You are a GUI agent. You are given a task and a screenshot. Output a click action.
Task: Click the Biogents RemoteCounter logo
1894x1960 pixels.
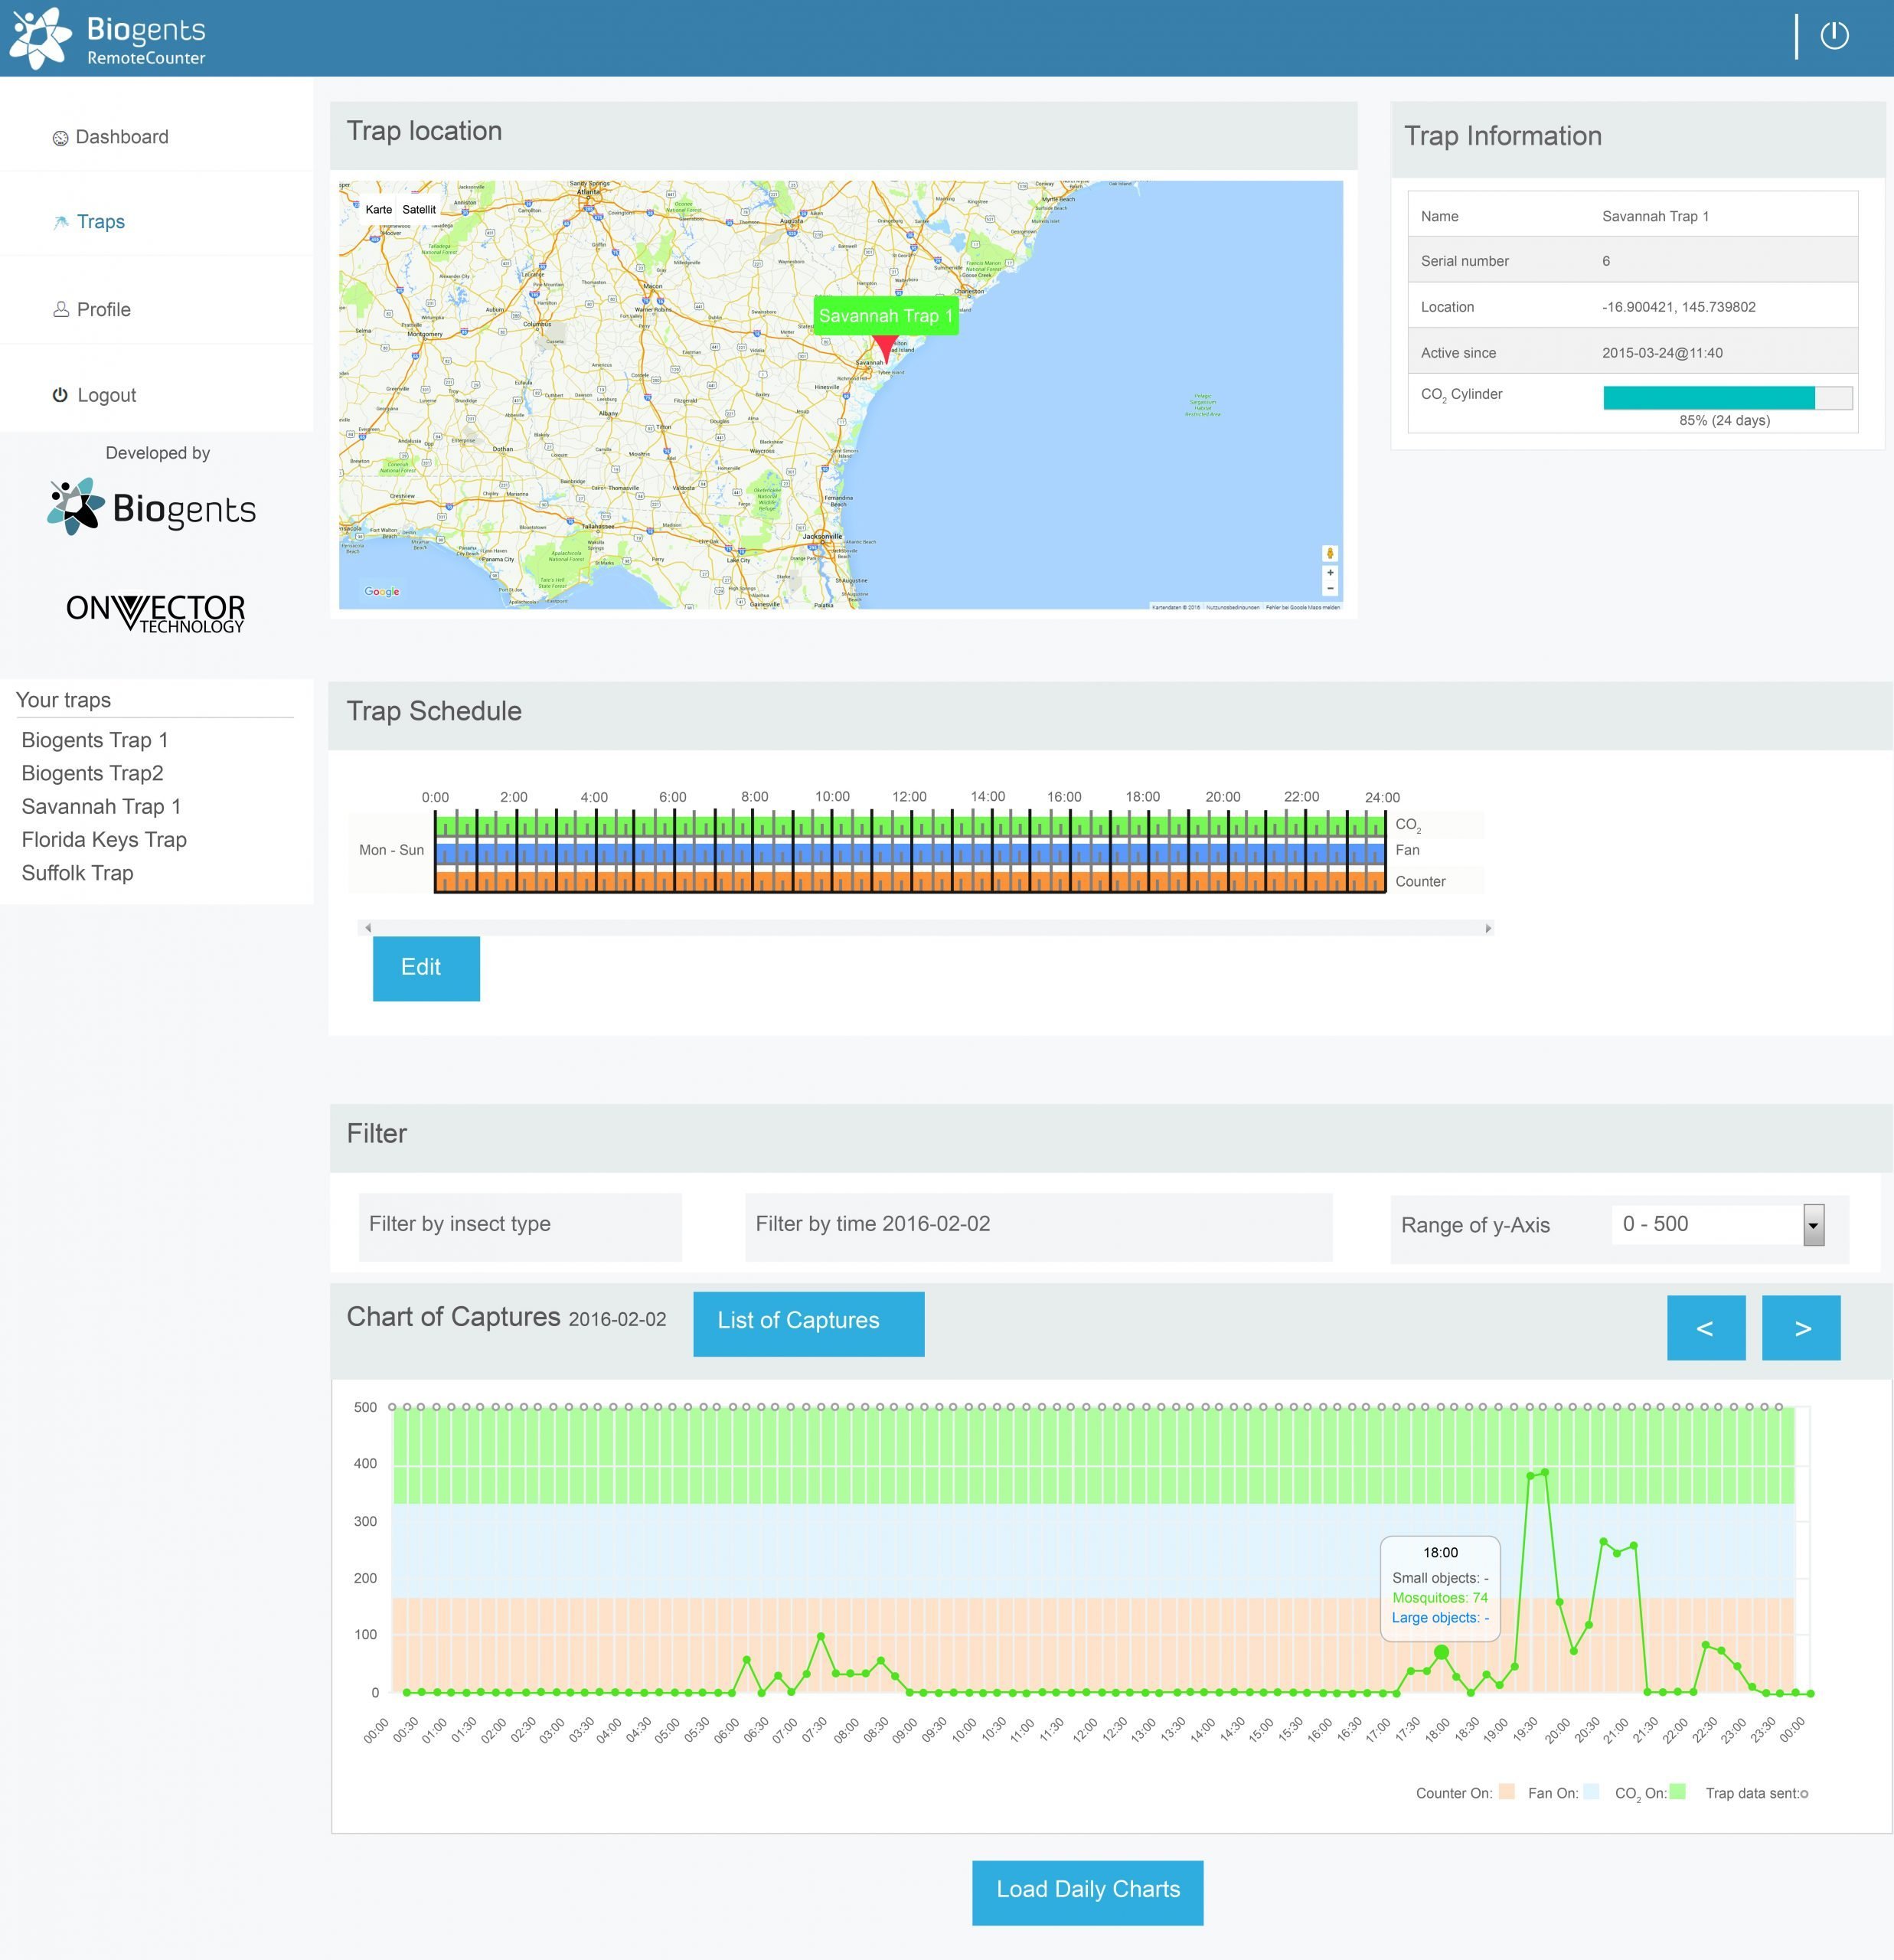[108, 39]
